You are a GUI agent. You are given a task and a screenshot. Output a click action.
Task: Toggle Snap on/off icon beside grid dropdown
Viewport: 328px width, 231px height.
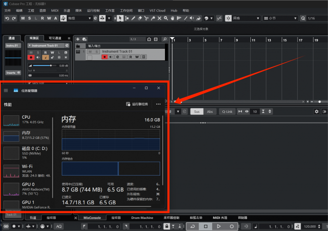(228, 18)
